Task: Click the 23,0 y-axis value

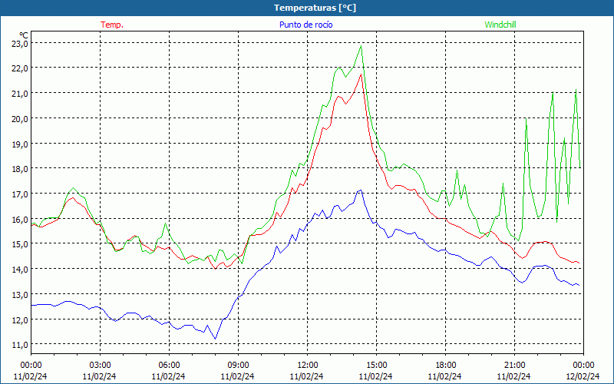Action: (x=20, y=43)
